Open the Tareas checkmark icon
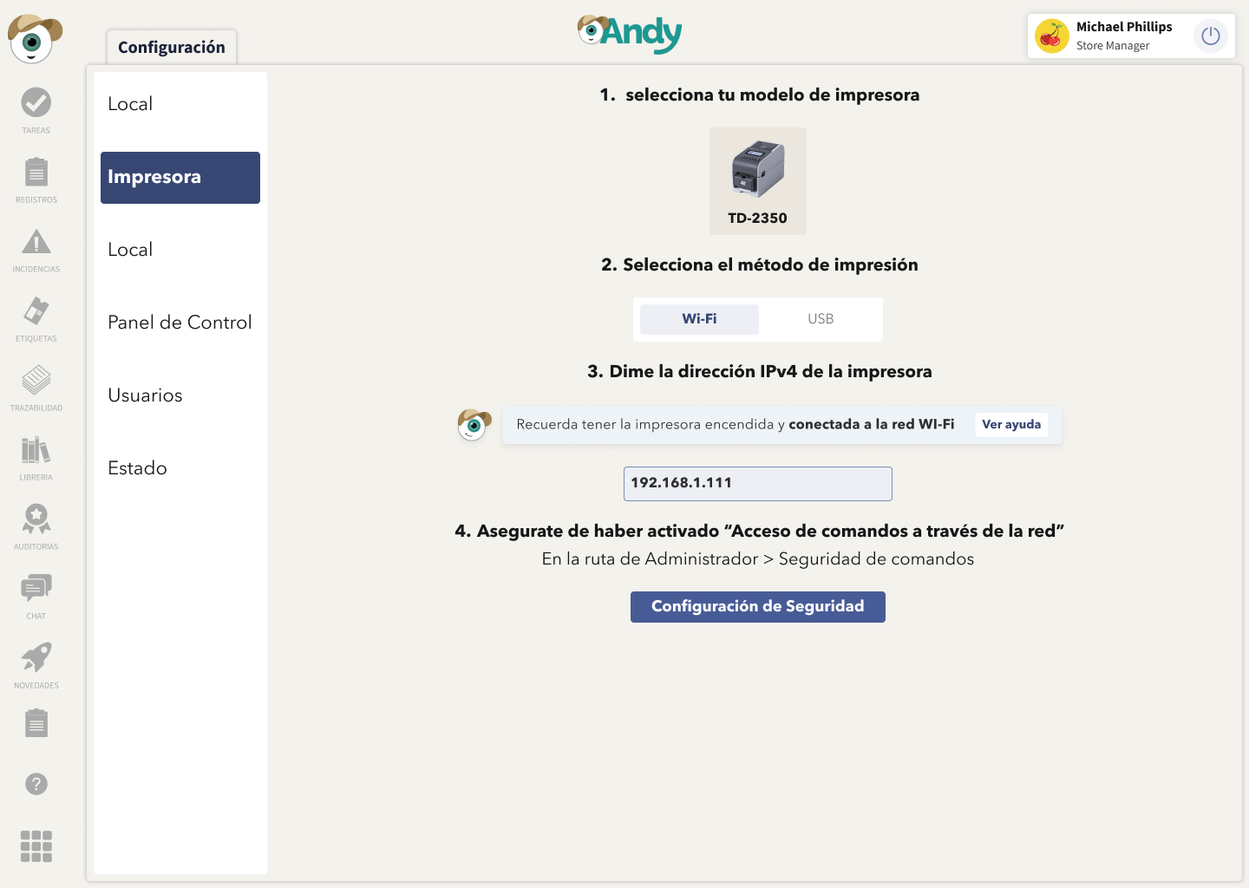The width and height of the screenshot is (1249, 888). coord(36,103)
